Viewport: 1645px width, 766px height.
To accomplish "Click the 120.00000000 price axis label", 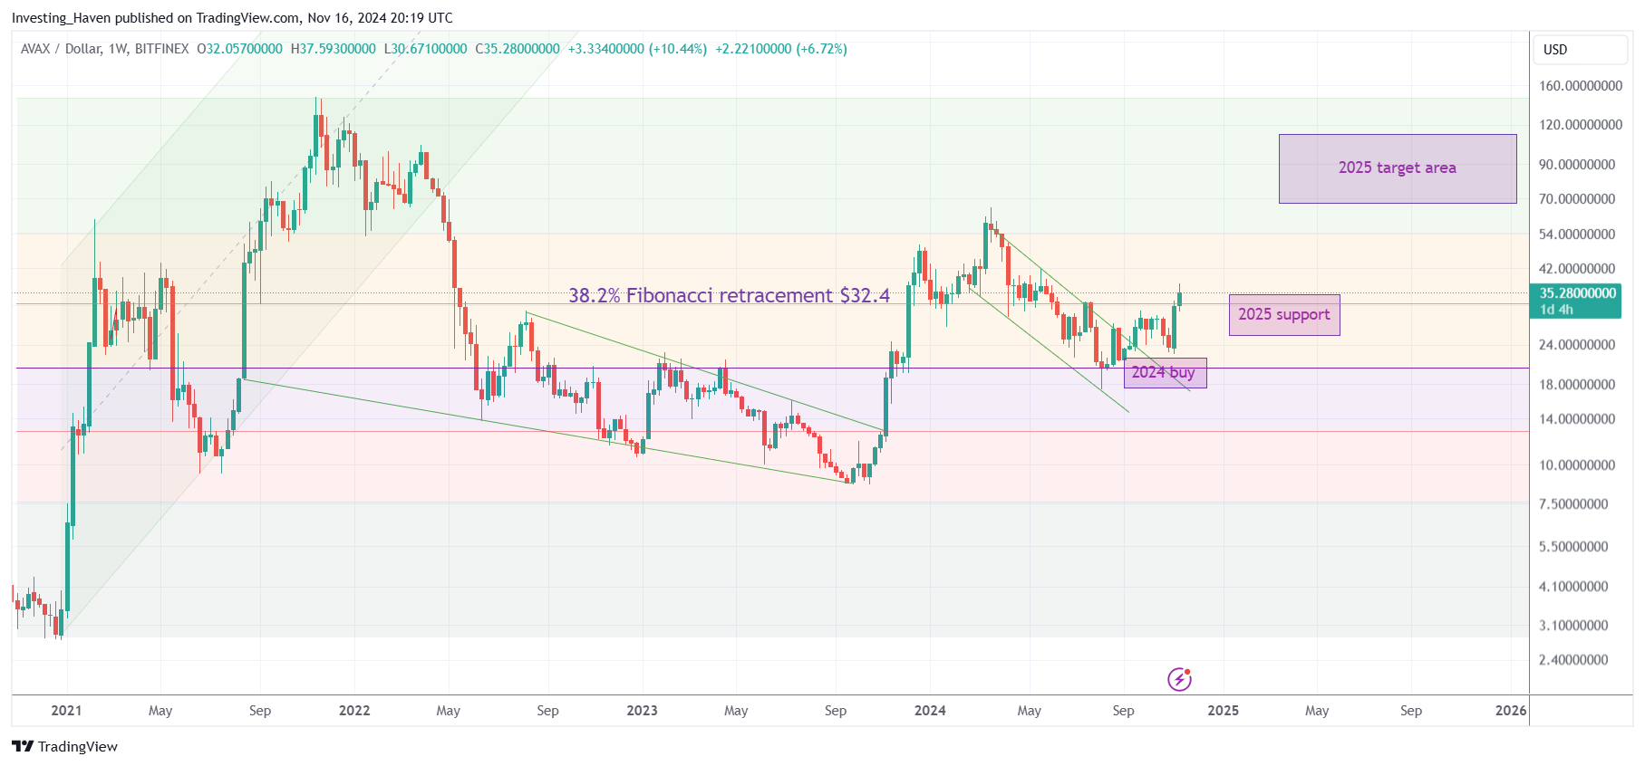I will (1581, 125).
